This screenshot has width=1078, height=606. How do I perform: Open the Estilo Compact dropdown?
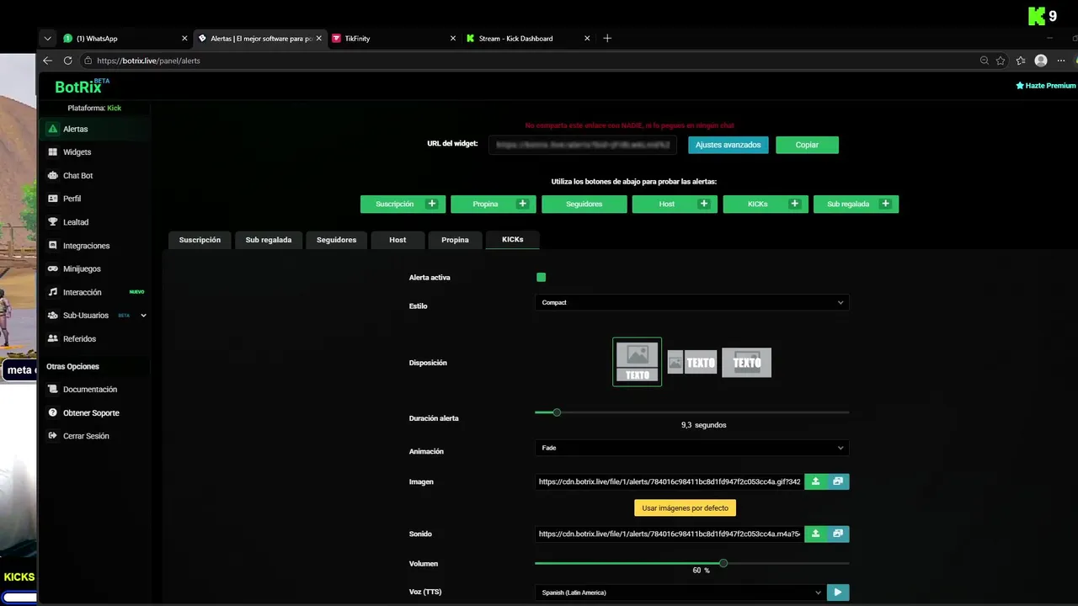[x=691, y=302]
